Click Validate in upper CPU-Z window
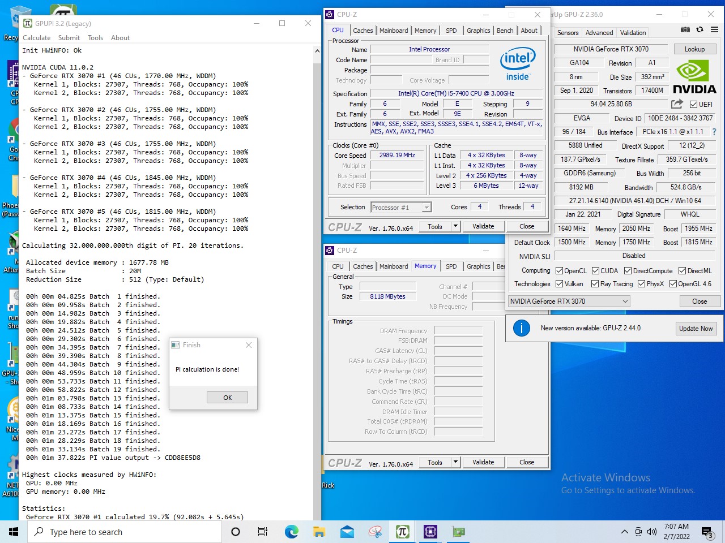This screenshot has width=725, height=543. coord(483,226)
